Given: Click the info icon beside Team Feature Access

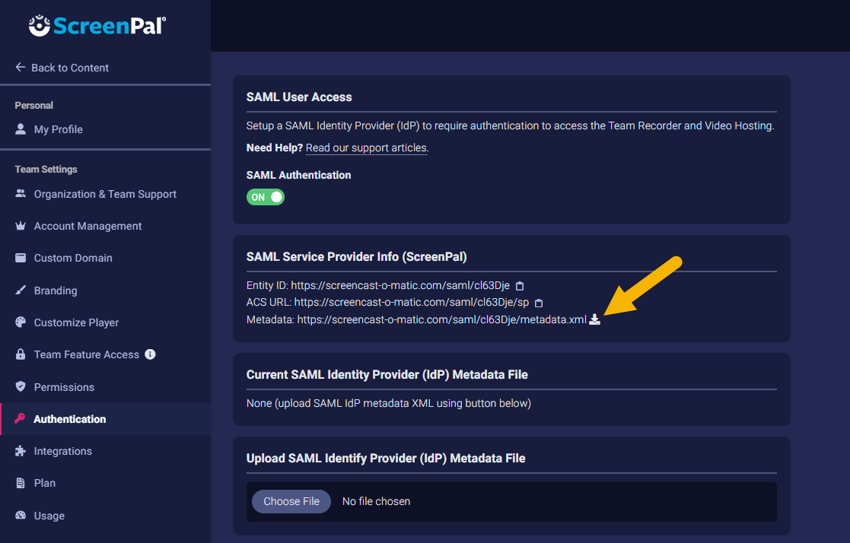Looking at the screenshot, I should 150,354.
